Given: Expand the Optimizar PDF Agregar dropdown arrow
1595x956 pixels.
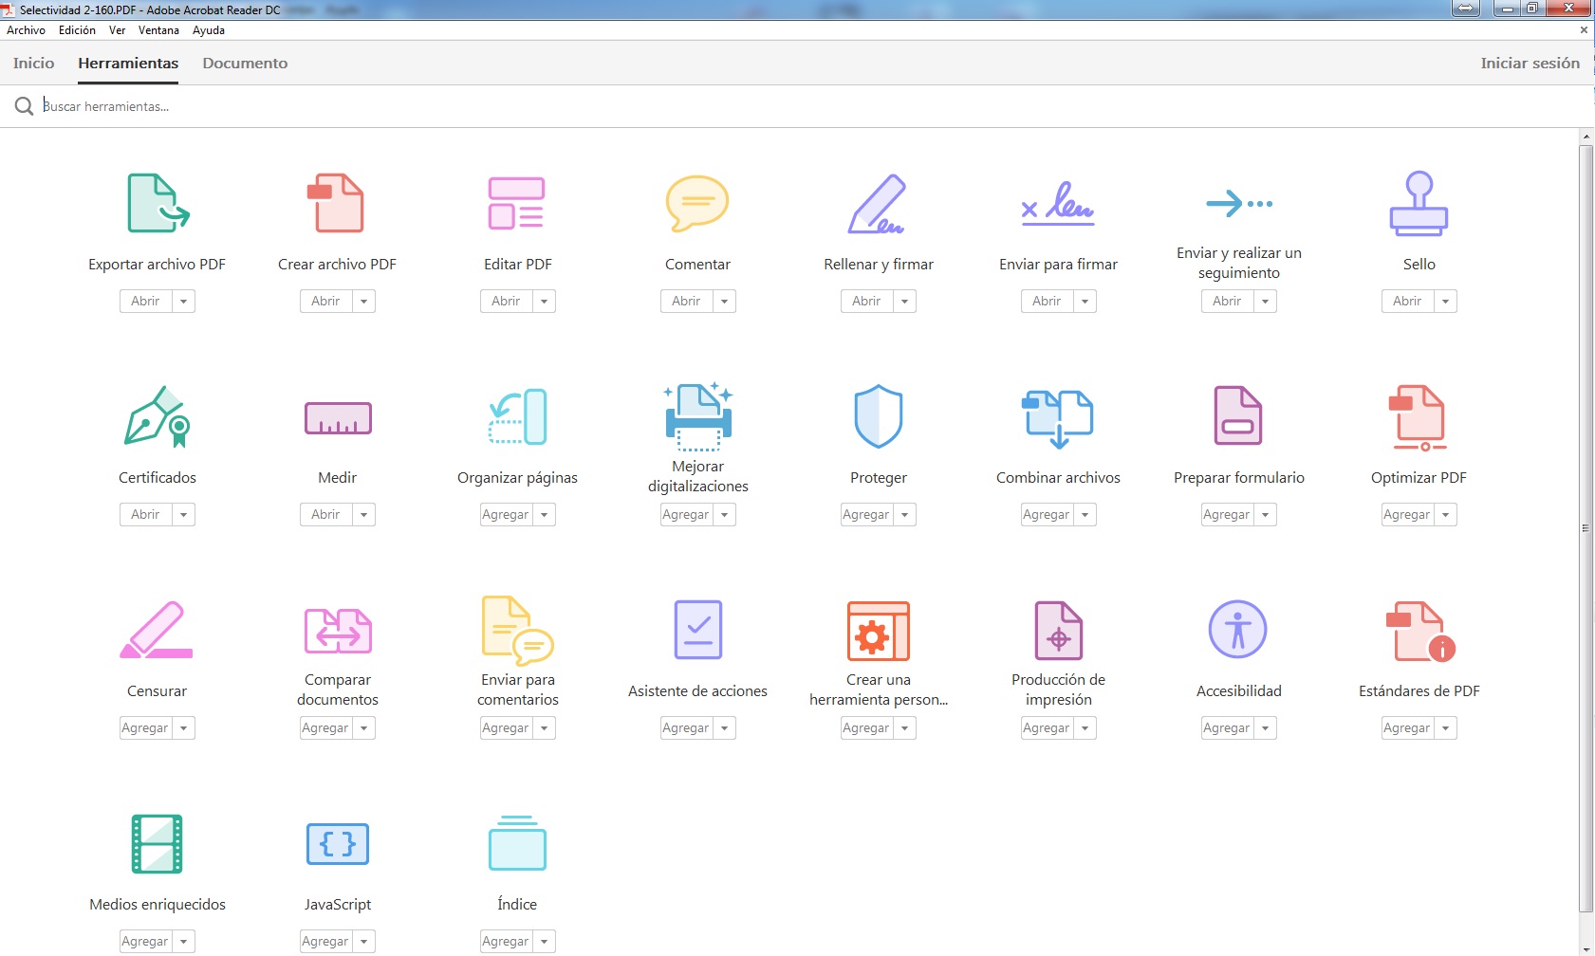Looking at the screenshot, I should pos(1445,515).
